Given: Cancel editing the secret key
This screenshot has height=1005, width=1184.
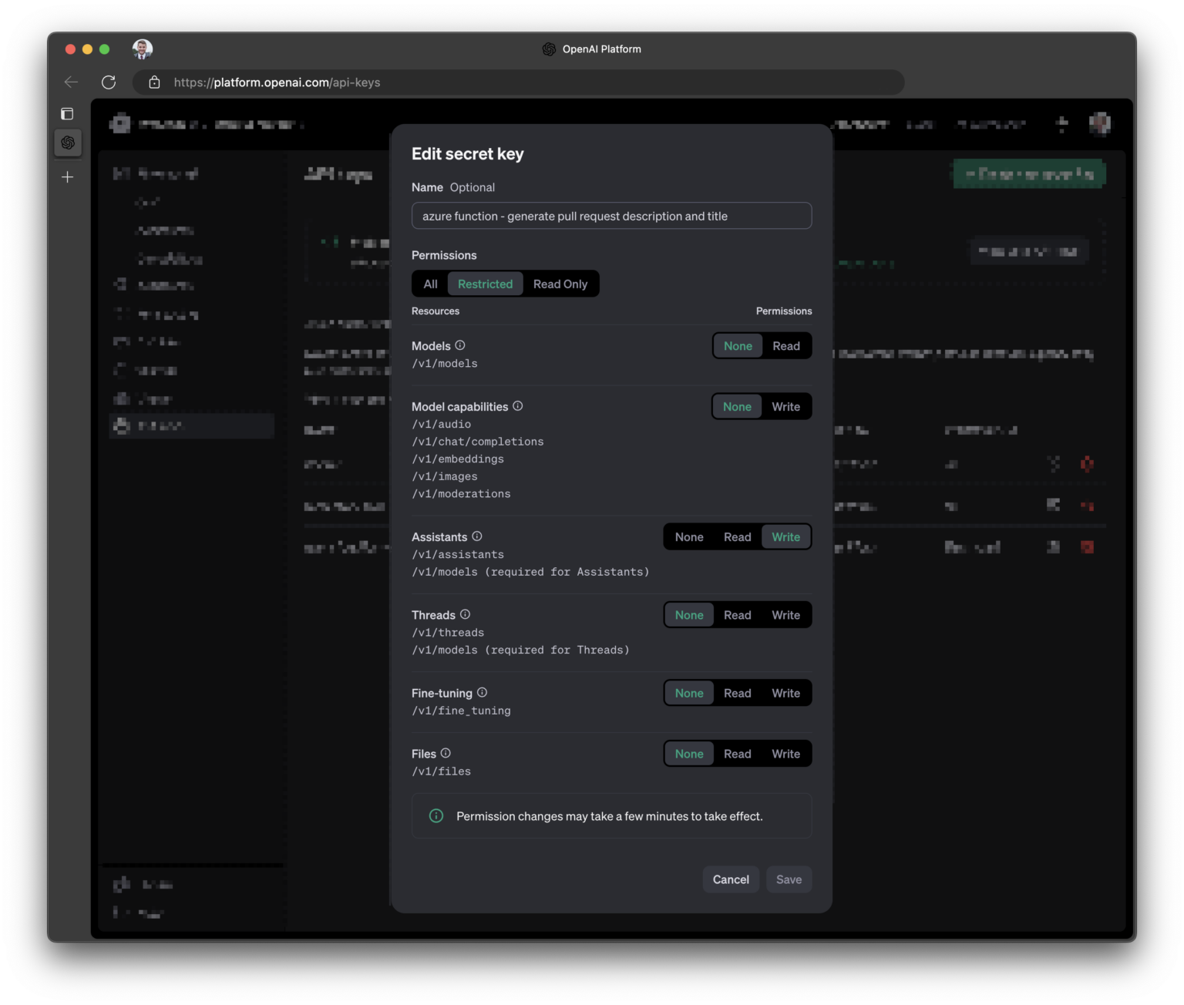Looking at the screenshot, I should tap(731, 879).
